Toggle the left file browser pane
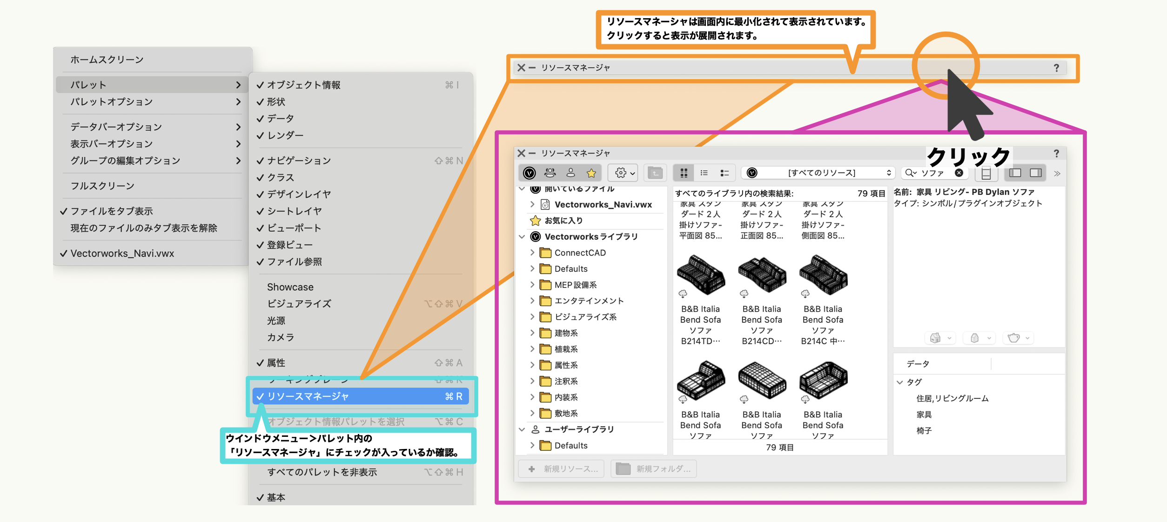The height and width of the screenshot is (522, 1167). [1015, 173]
